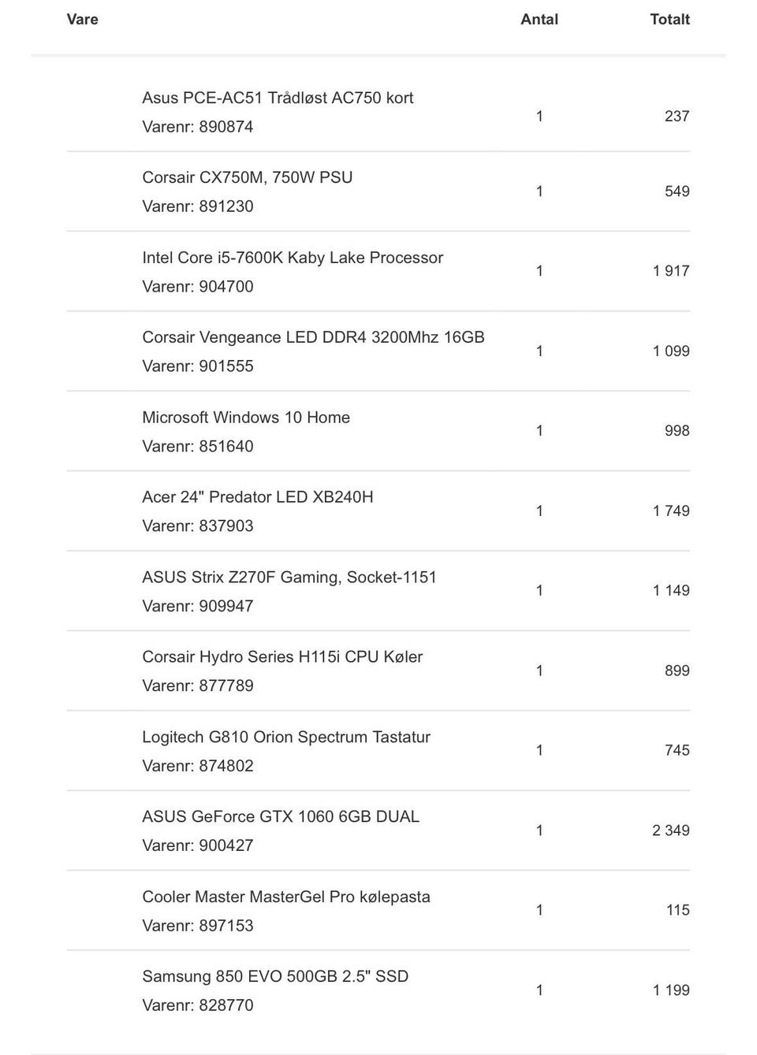Click item number Varenr: 890874

click(x=198, y=127)
